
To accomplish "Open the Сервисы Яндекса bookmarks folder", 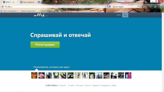I will (45, 11).
